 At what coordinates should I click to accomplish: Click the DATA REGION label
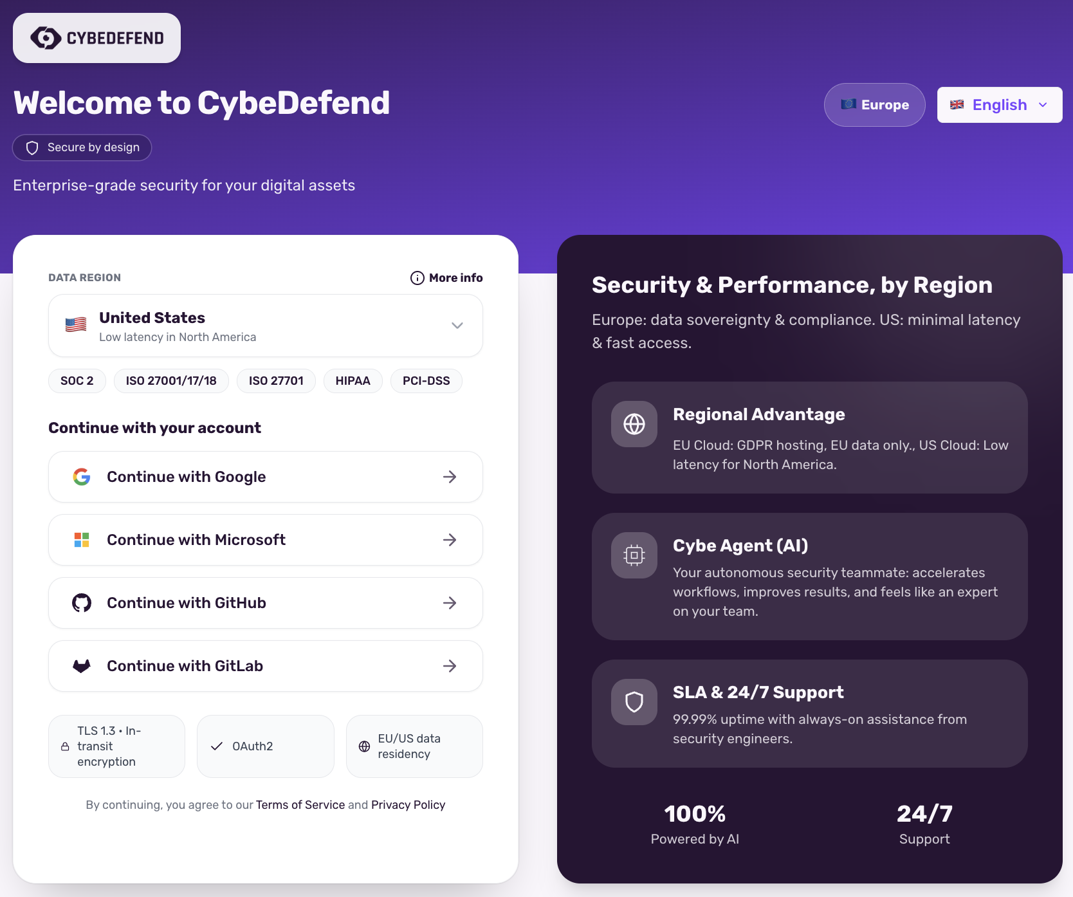pos(85,278)
